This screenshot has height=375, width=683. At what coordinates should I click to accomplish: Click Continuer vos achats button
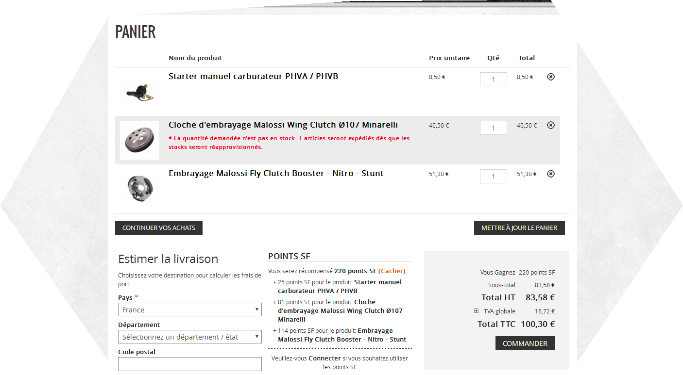(x=159, y=228)
